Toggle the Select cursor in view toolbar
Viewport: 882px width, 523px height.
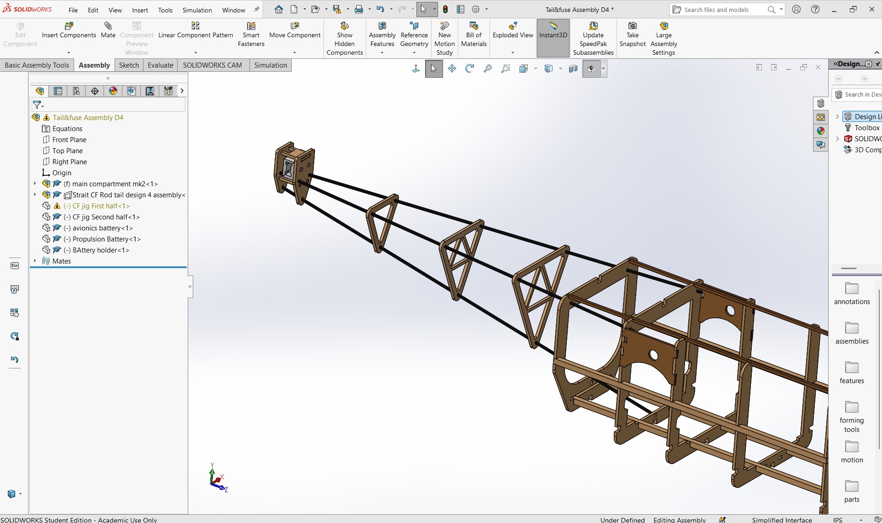[434, 69]
